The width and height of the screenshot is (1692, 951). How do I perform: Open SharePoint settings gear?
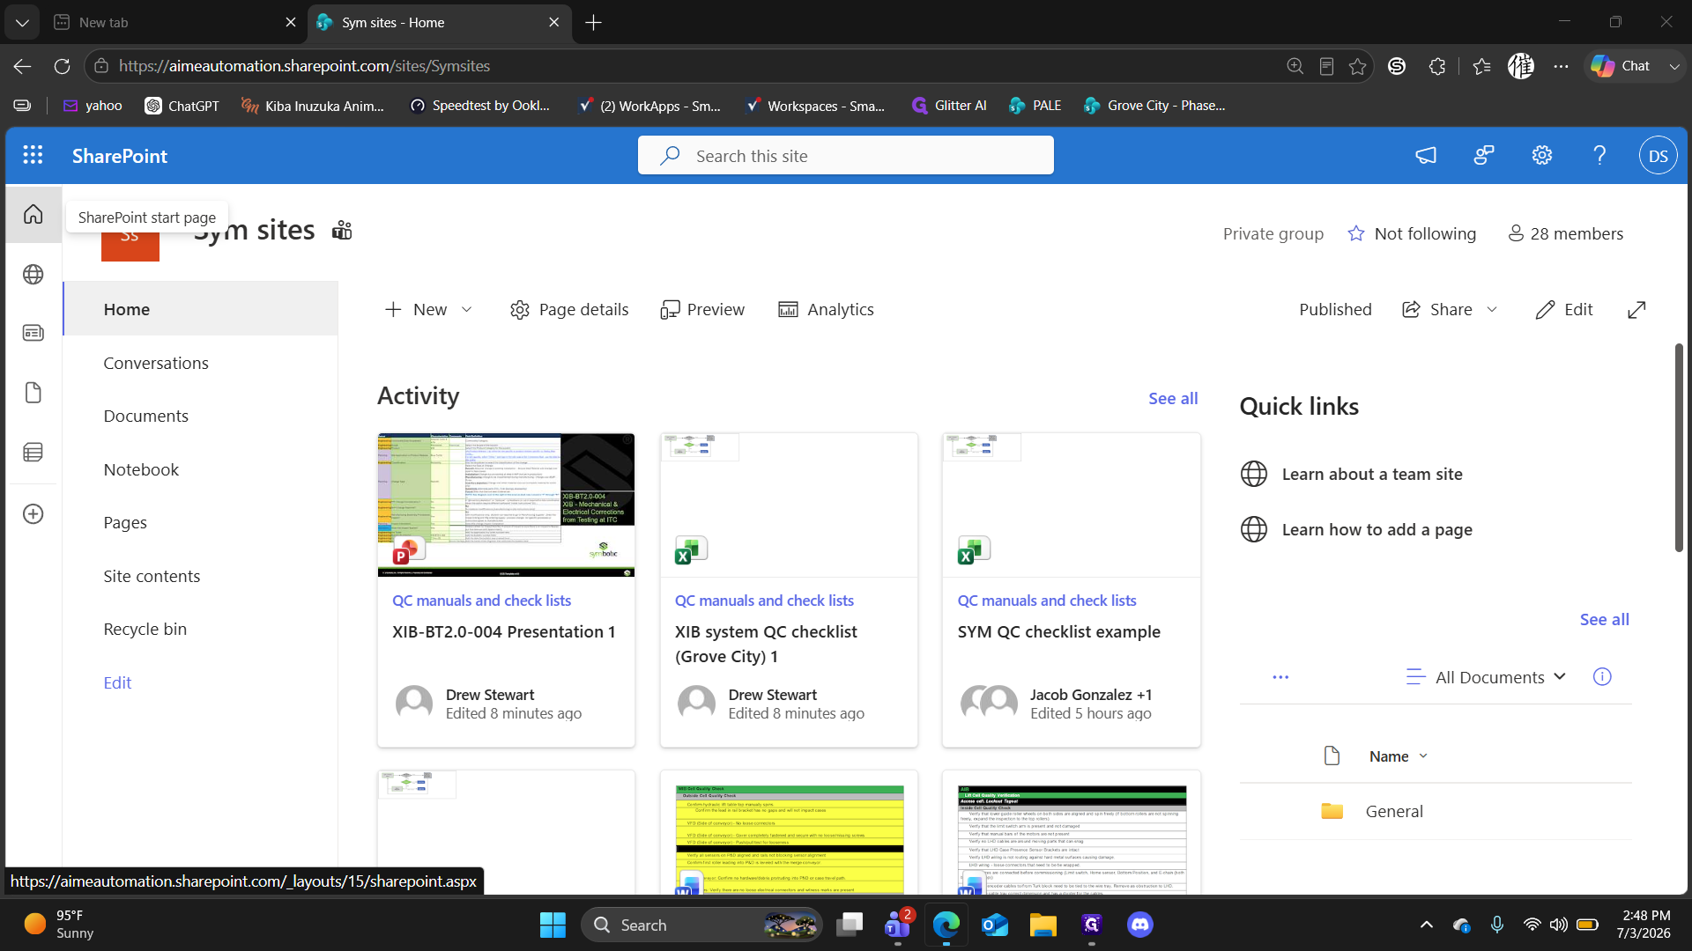click(x=1541, y=156)
